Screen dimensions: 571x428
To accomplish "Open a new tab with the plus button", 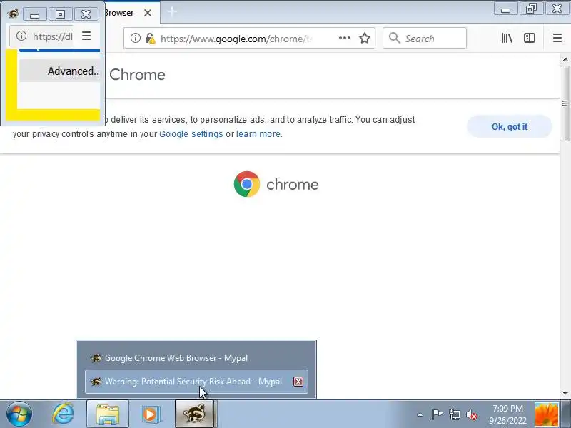I will click(x=172, y=12).
